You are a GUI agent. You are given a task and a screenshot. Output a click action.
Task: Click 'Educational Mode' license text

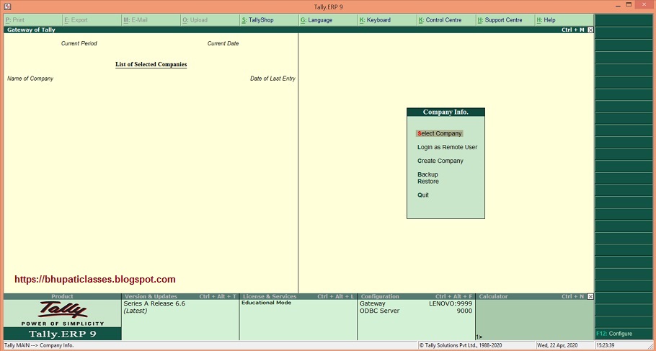click(266, 303)
